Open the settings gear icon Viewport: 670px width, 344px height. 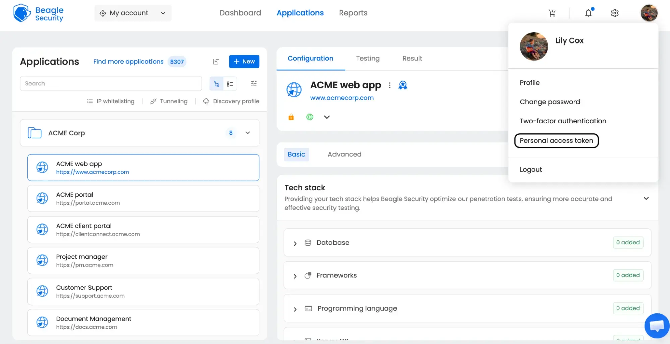click(x=614, y=13)
